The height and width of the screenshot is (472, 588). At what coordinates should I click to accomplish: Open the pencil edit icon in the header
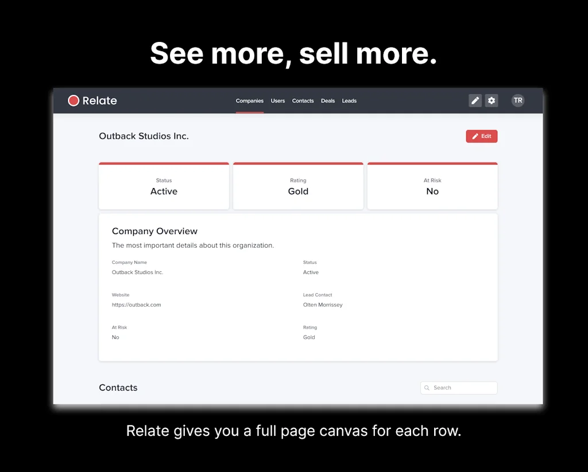click(475, 101)
